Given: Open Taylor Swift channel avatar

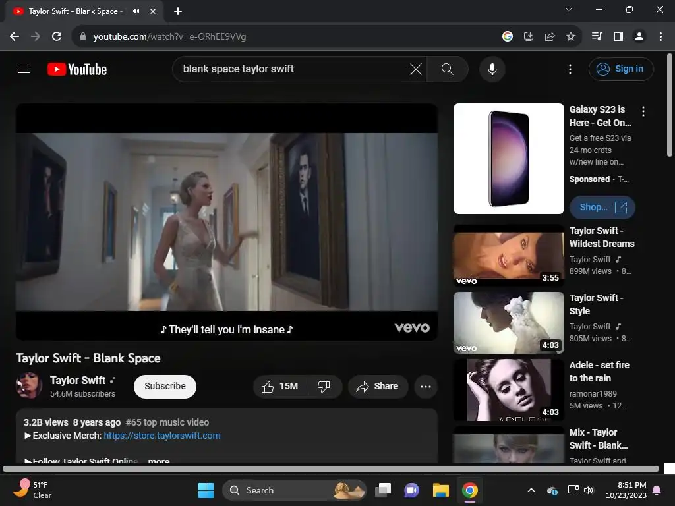Looking at the screenshot, I should tap(28, 385).
